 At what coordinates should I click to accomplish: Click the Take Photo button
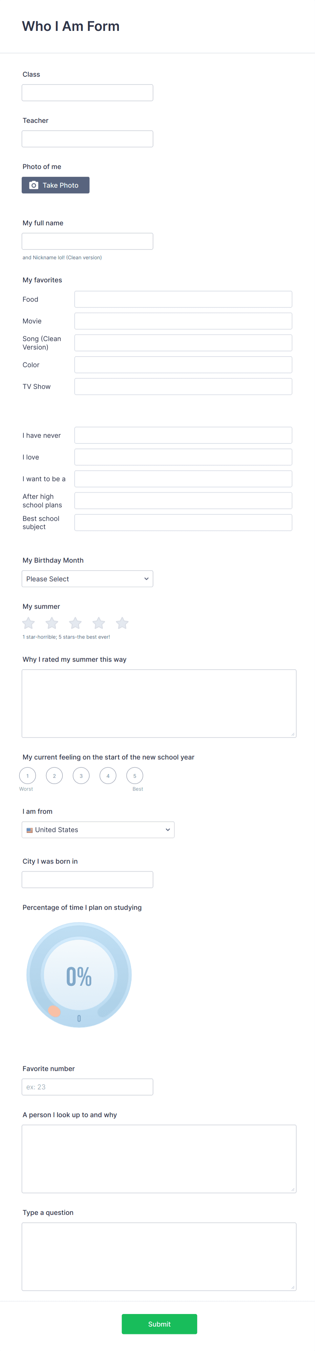[56, 185]
